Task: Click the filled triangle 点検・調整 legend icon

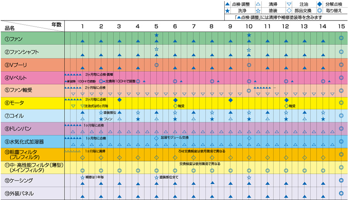Action: coord(227,4)
